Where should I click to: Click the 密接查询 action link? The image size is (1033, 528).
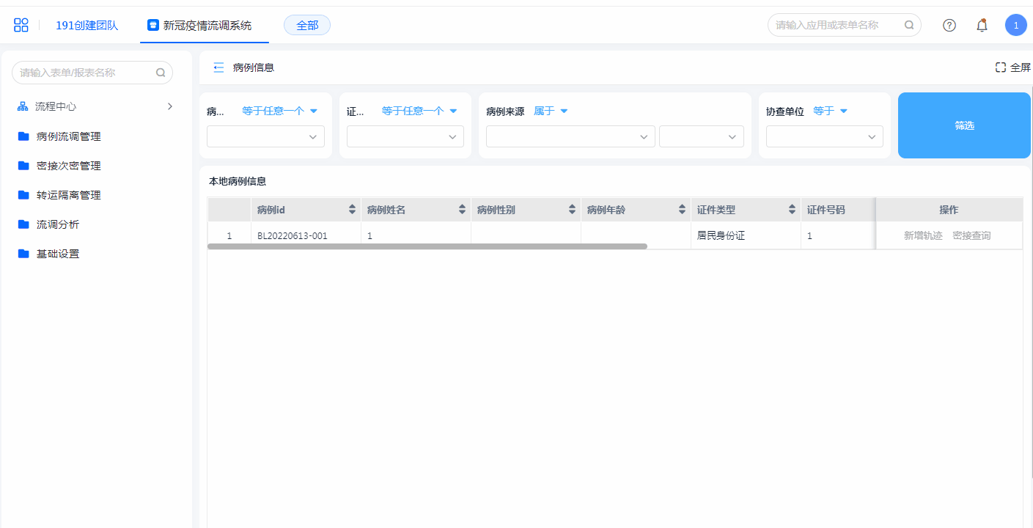971,235
